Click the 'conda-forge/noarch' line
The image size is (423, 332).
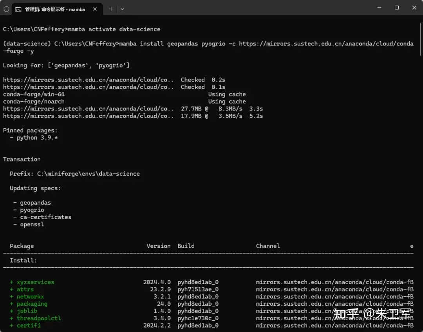click(34, 102)
